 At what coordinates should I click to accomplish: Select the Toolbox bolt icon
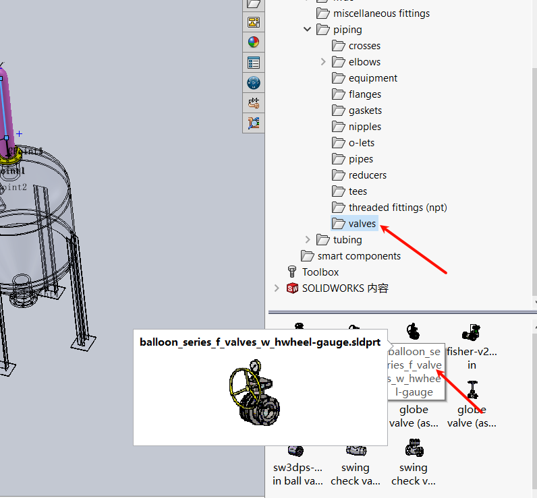(292, 272)
